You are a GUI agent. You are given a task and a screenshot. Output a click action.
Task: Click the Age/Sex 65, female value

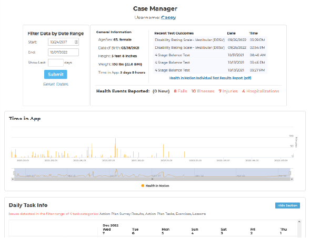pyautogui.click(x=123, y=39)
